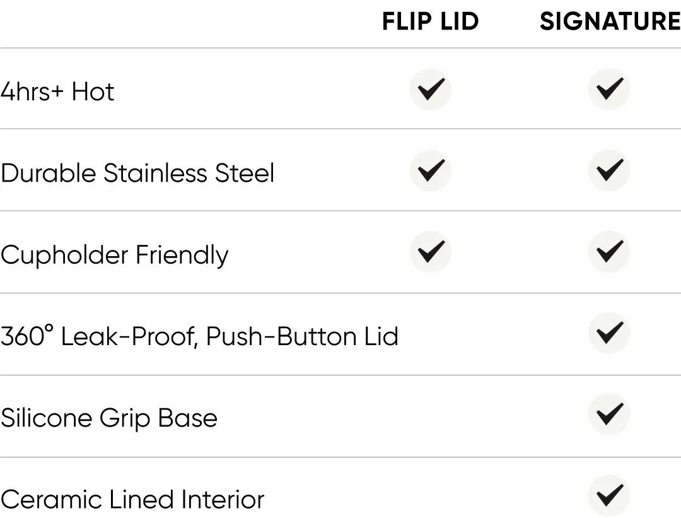Click Signature checkmark for 4hrs+ Hot
Image resolution: width=681 pixels, height=518 pixels.
pos(609,89)
